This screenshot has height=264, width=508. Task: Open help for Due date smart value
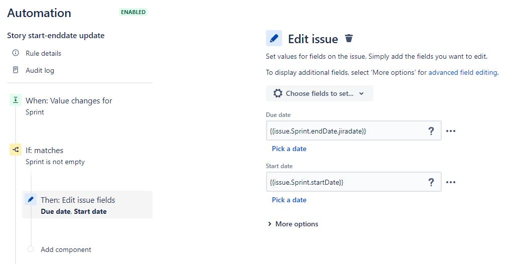tap(431, 131)
